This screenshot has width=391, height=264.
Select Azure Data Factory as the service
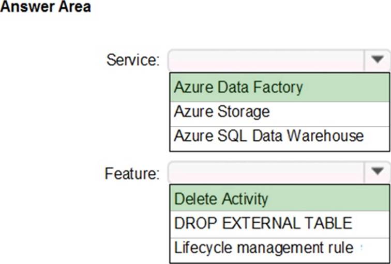point(238,87)
